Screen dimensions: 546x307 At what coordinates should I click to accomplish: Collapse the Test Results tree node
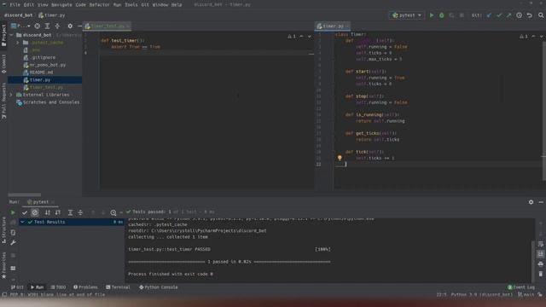coord(23,222)
